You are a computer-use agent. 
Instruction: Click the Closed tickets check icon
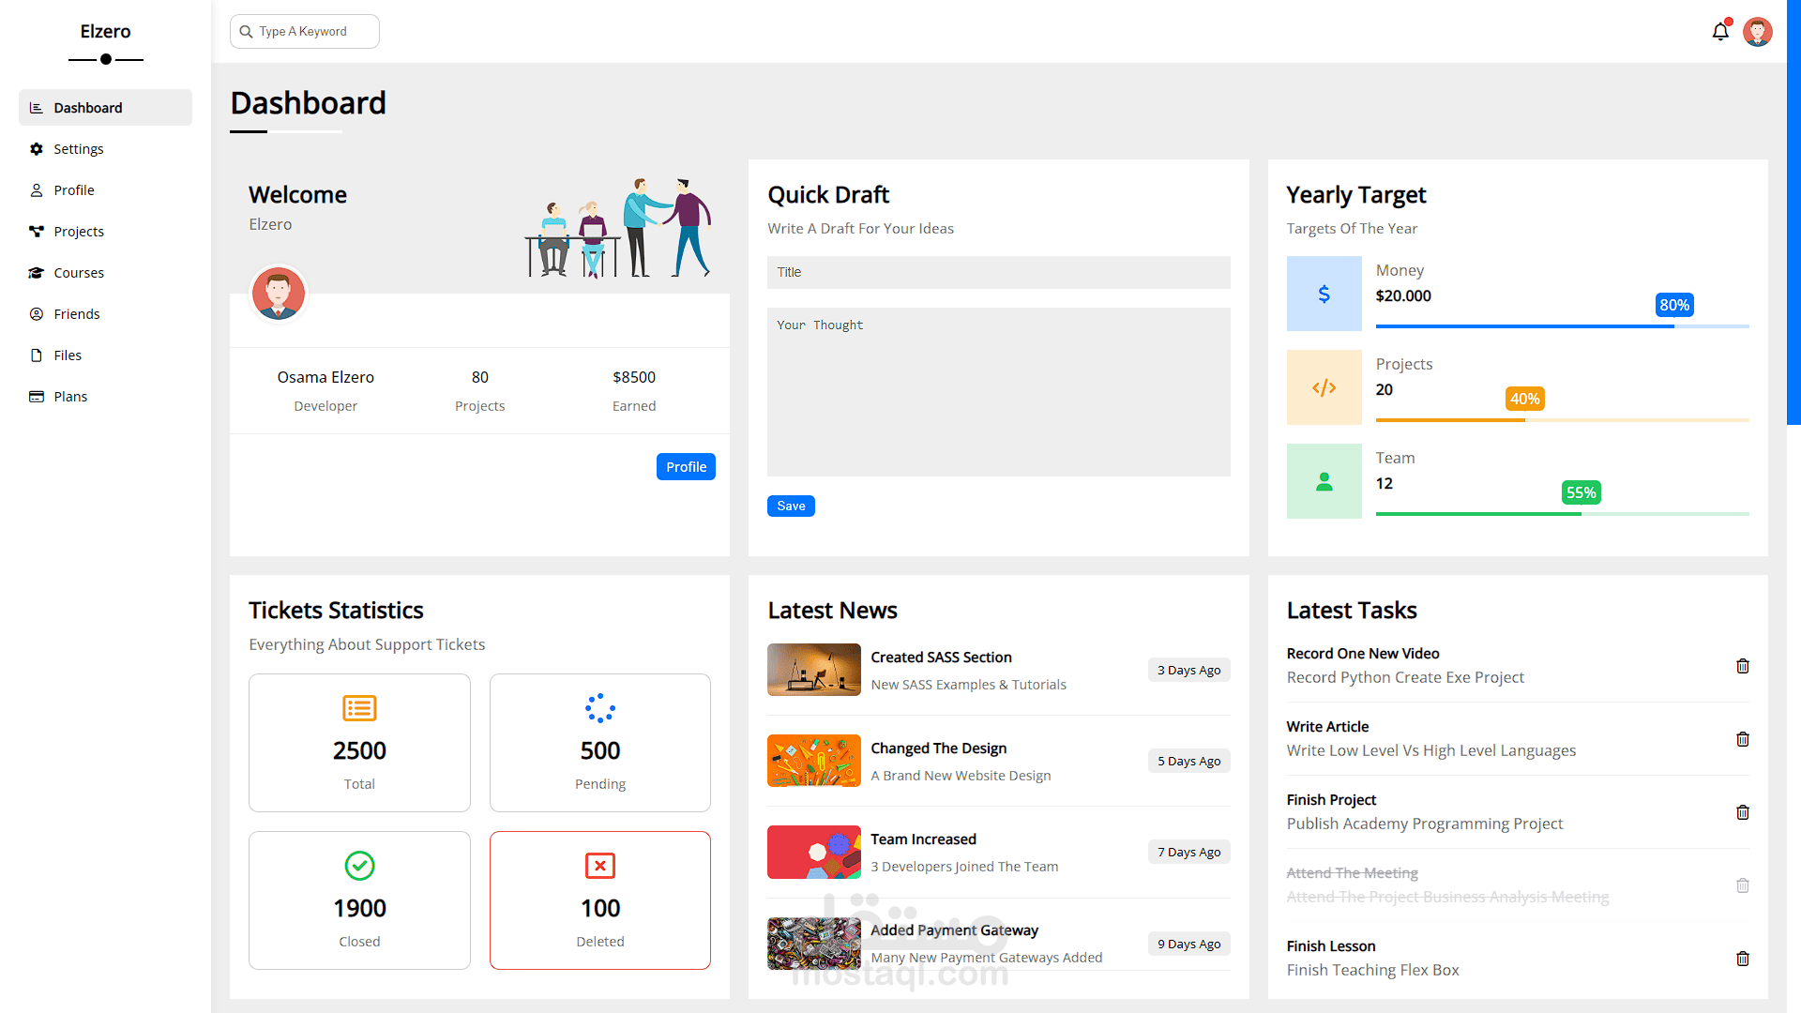(359, 866)
